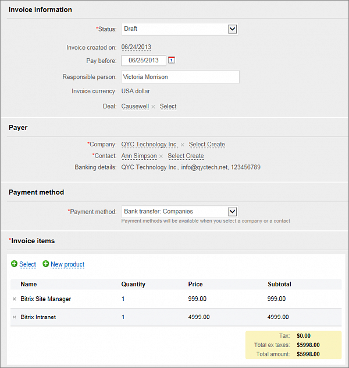Click the green plus icon beside New product
The height and width of the screenshot is (368, 349).
pyautogui.click(x=45, y=264)
